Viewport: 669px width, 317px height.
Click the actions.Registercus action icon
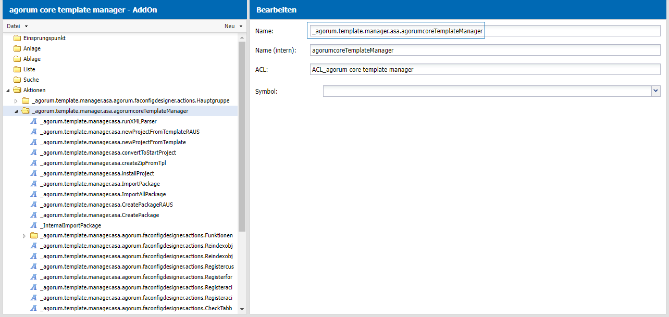pyautogui.click(x=34, y=267)
